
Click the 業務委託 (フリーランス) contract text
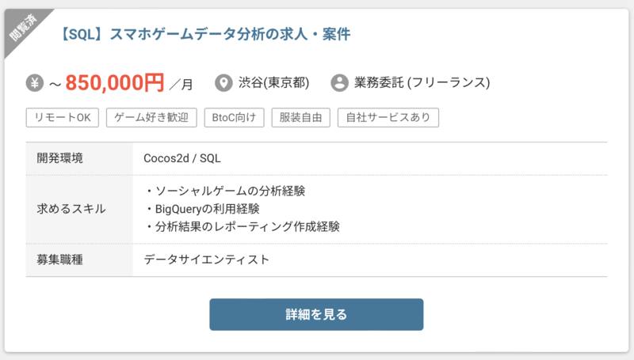coord(422,82)
